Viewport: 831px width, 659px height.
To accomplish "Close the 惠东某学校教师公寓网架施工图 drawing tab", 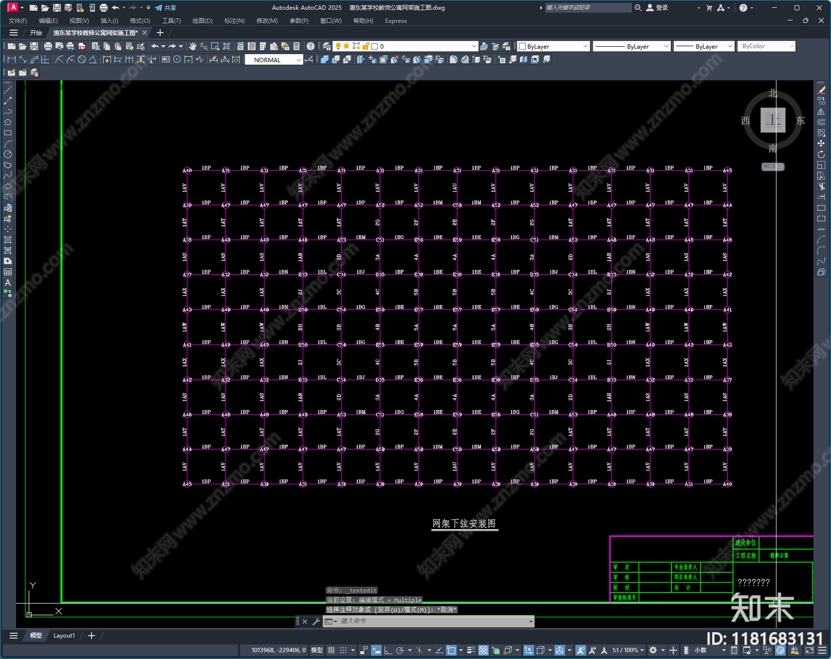I will click(x=145, y=33).
